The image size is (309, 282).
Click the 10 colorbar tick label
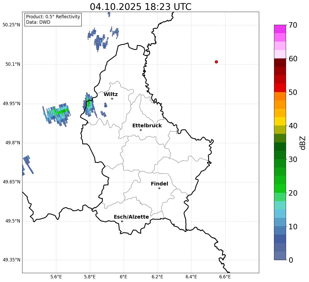293,226
